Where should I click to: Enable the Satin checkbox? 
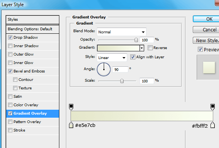click(10, 97)
